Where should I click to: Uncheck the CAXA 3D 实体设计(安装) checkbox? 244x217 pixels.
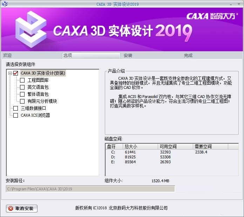tap(15, 73)
